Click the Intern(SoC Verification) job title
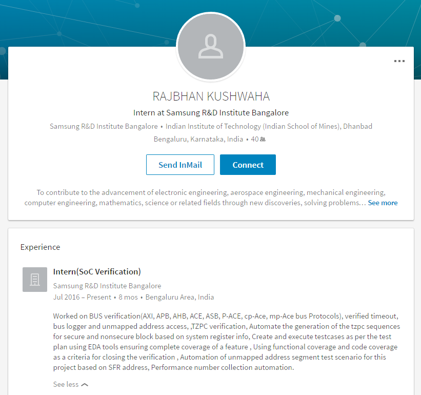 click(97, 271)
